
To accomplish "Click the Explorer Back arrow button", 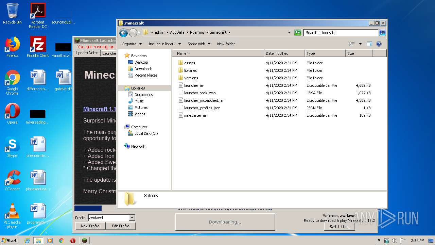I will click(123, 33).
